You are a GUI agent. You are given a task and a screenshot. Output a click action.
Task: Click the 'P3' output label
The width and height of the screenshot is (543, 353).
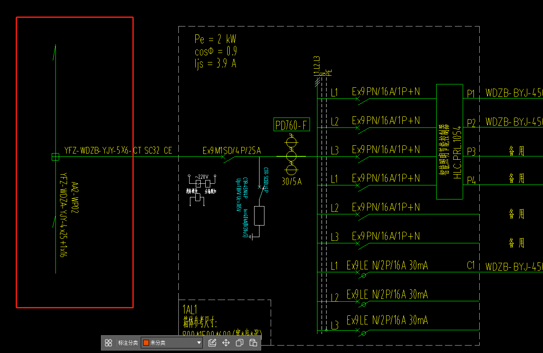471,151
